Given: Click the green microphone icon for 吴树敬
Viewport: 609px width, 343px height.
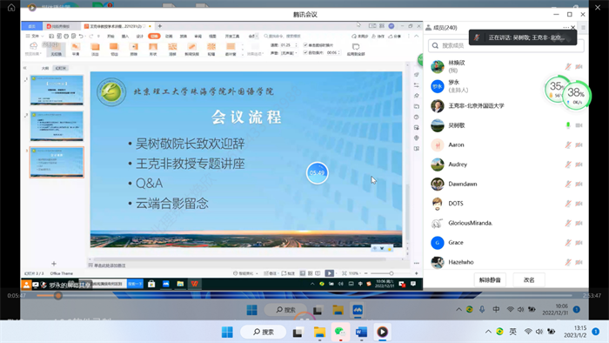Looking at the screenshot, I should (x=568, y=125).
